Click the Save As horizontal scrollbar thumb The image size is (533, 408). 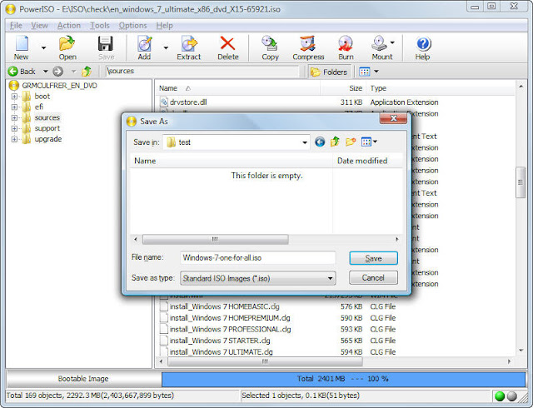click(215, 239)
